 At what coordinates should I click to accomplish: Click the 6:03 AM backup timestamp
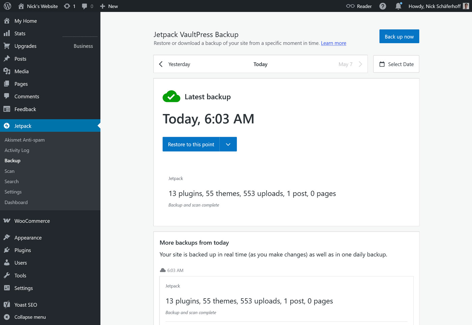click(x=175, y=270)
